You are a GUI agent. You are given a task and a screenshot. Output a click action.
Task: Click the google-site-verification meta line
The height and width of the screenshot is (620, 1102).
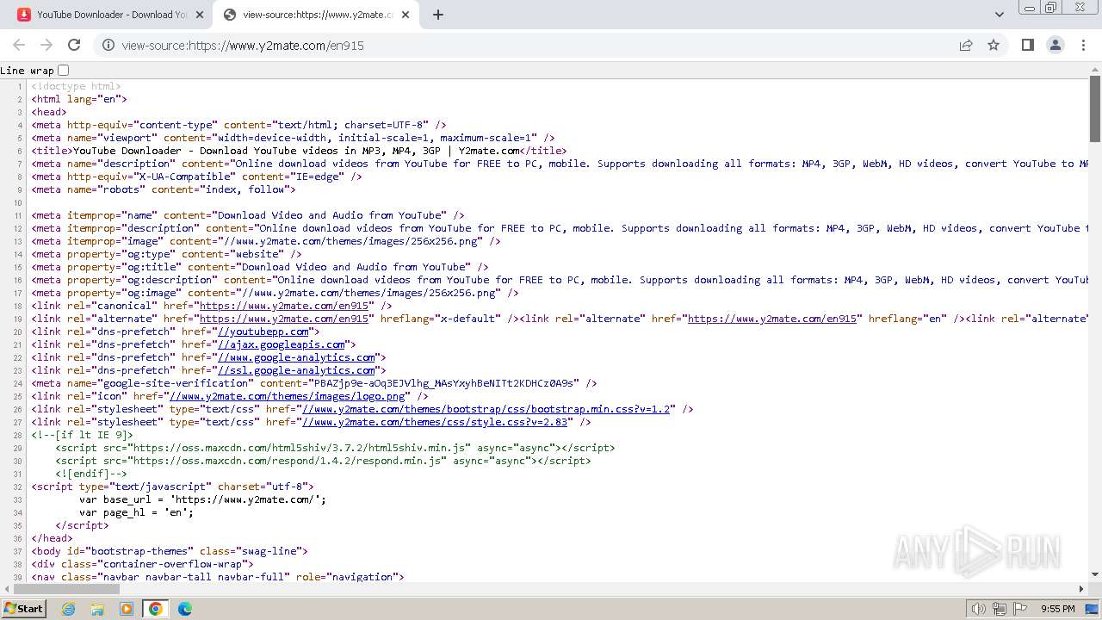tap(314, 383)
